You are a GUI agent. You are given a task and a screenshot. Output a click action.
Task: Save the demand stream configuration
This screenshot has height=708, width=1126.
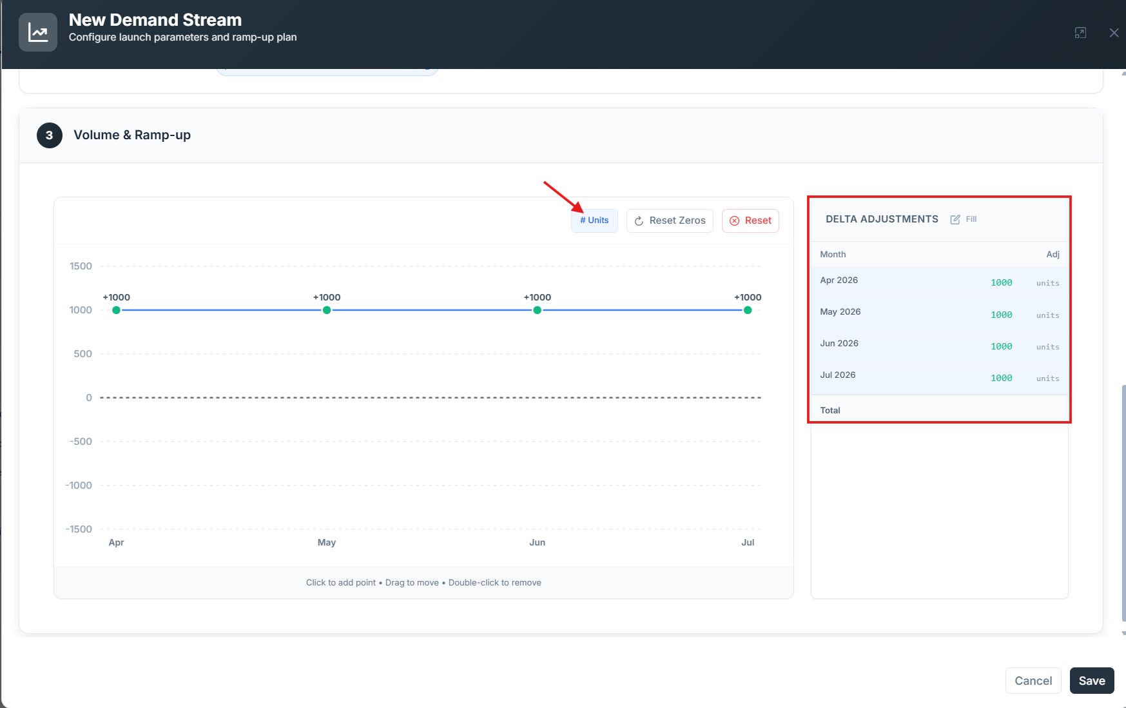(x=1092, y=681)
